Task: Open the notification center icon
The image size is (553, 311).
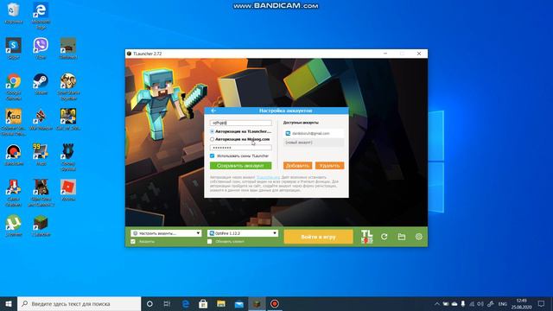Action: tap(542, 303)
